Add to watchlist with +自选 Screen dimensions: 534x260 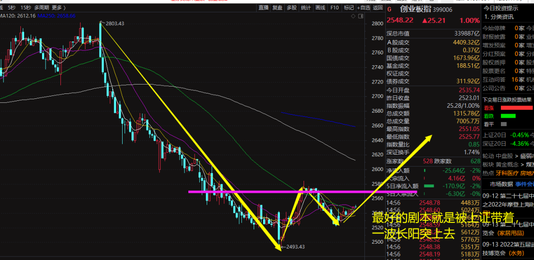click(x=363, y=7)
